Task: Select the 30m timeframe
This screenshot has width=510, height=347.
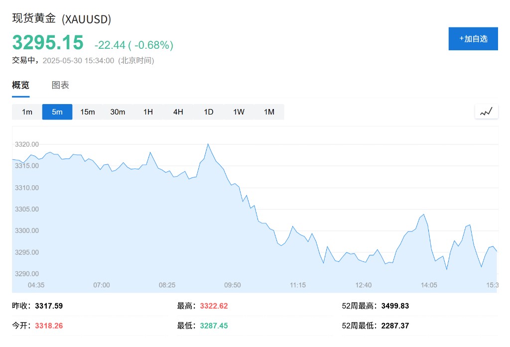Action: pos(118,112)
